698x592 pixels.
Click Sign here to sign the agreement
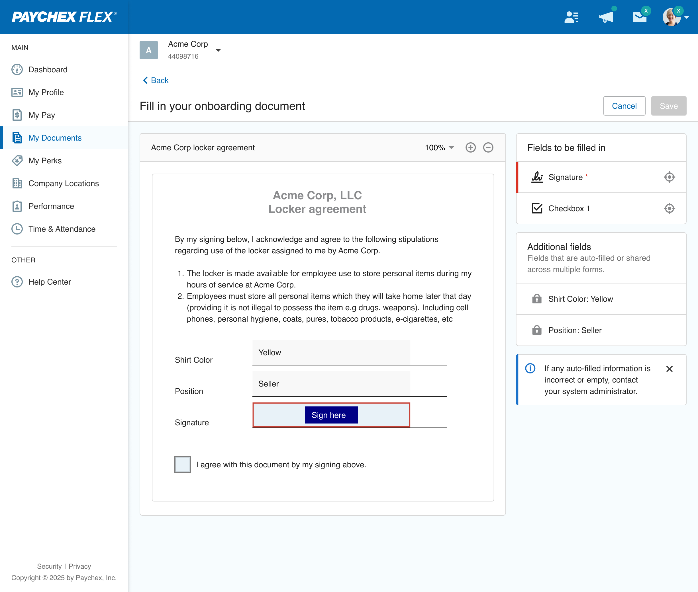click(x=331, y=415)
